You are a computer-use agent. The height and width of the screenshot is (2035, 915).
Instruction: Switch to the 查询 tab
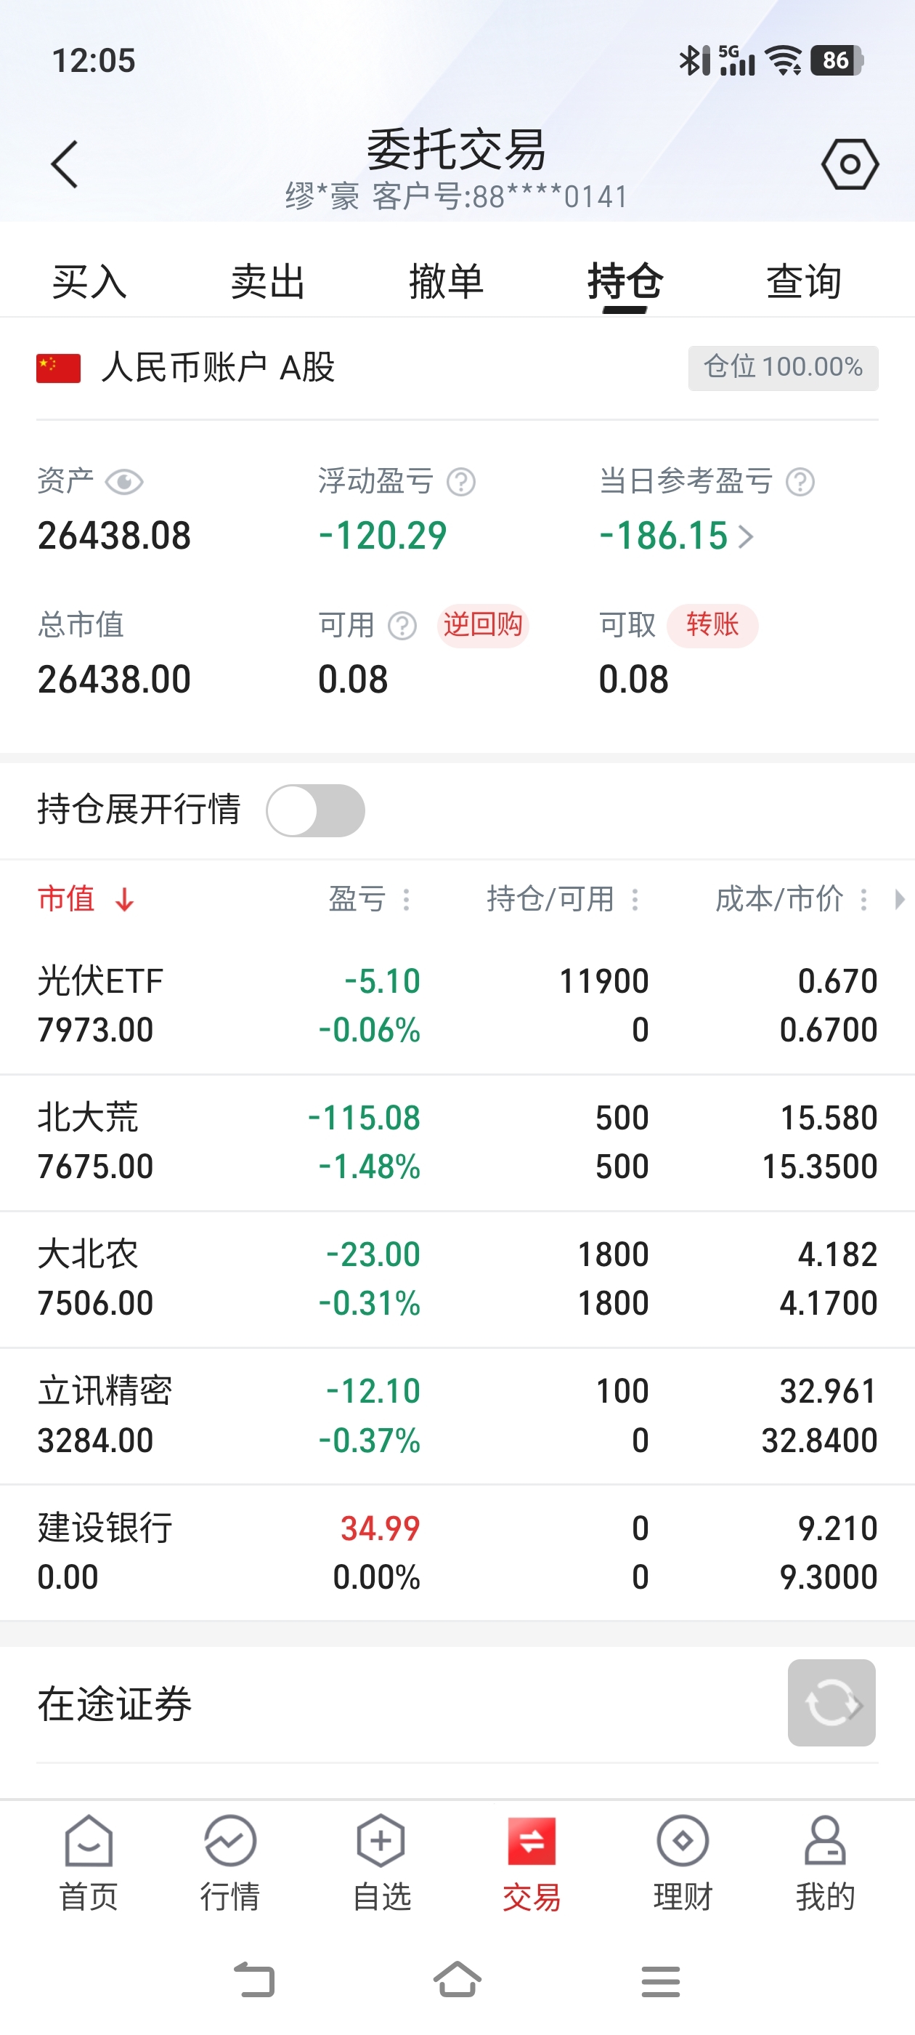[804, 281]
